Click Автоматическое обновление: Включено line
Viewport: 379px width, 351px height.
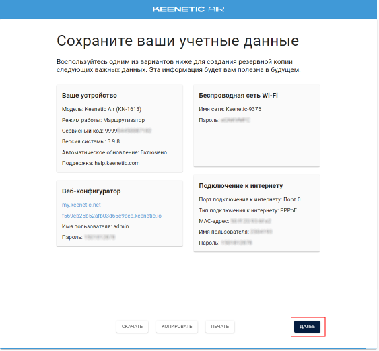coord(114,152)
